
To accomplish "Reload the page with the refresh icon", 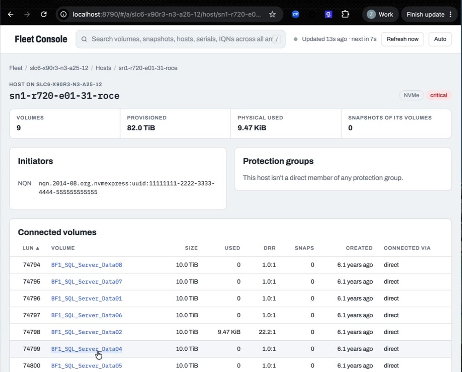I will tap(44, 14).
